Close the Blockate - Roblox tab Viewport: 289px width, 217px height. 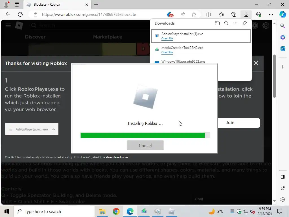point(87,5)
